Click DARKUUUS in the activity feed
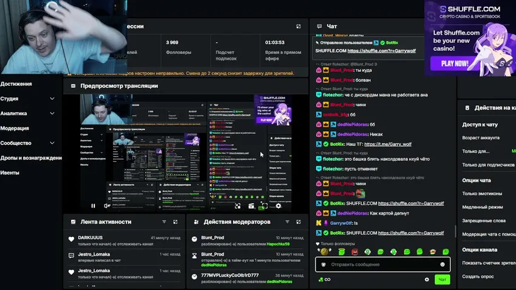Image resolution: width=516 pixels, height=290 pixels. (90, 237)
